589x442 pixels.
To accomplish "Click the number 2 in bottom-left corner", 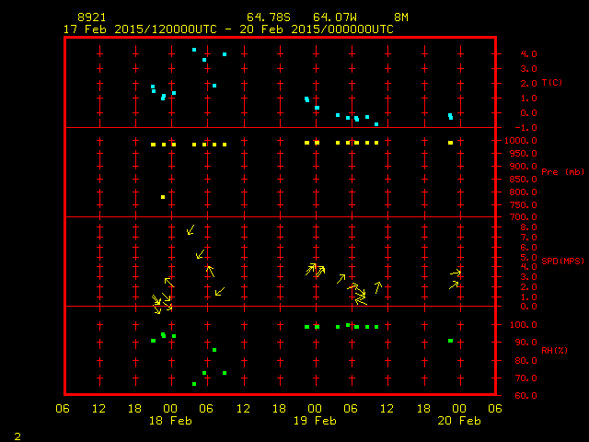I will click(x=17, y=434).
